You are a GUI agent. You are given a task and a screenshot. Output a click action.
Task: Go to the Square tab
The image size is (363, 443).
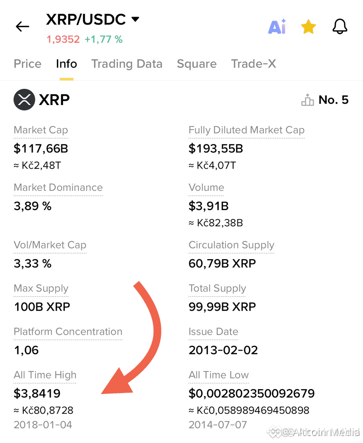197,64
